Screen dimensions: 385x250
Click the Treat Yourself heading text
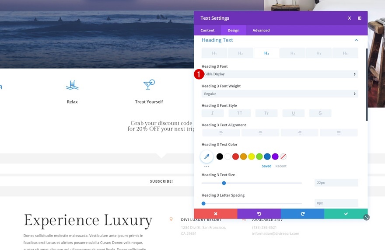click(149, 102)
